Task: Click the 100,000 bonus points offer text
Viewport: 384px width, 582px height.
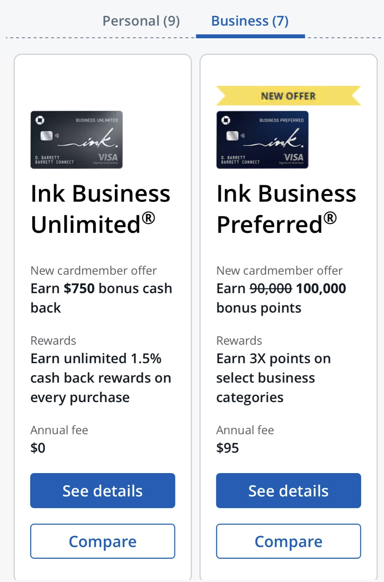Action: coord(320,288)
